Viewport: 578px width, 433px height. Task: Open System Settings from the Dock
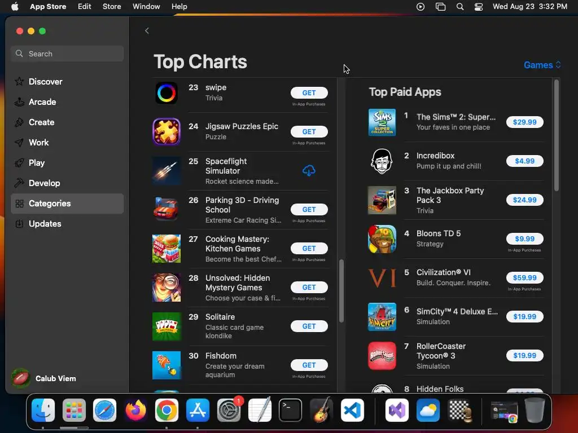click(x=229, y=410)
